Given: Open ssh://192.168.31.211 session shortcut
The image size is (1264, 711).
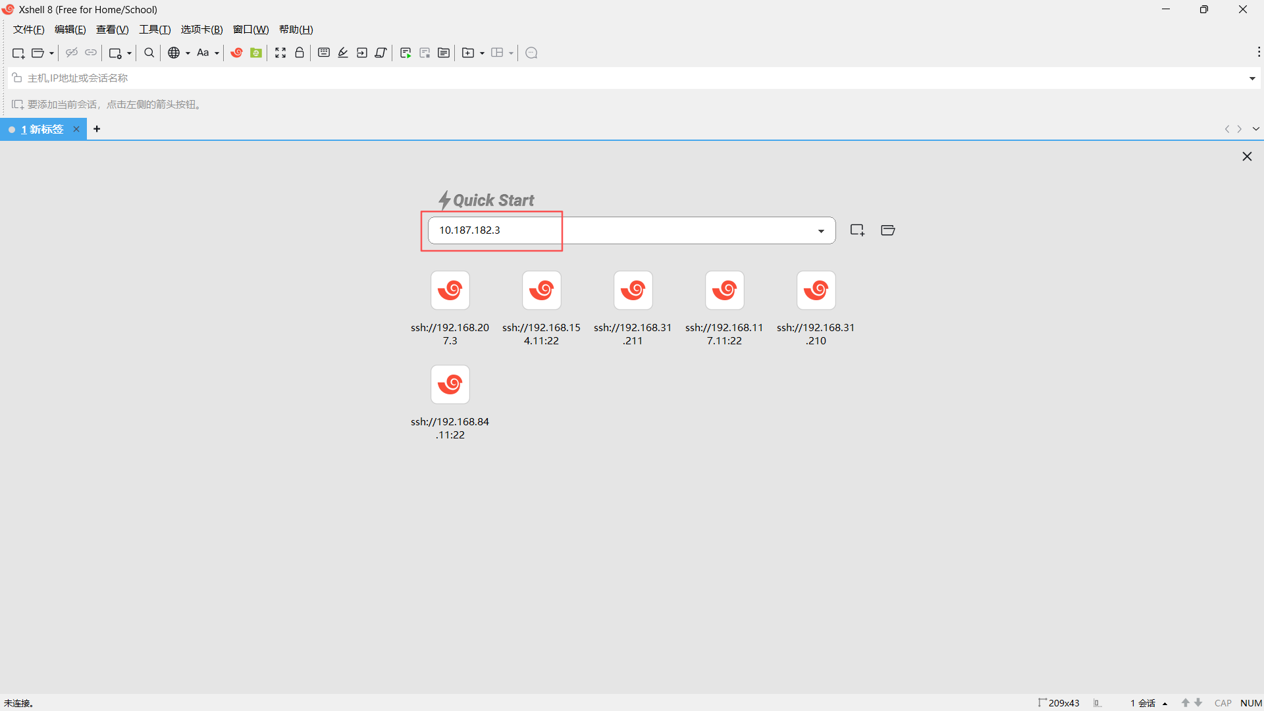Looking at the screenshot, I should click(x=633, y=290).
